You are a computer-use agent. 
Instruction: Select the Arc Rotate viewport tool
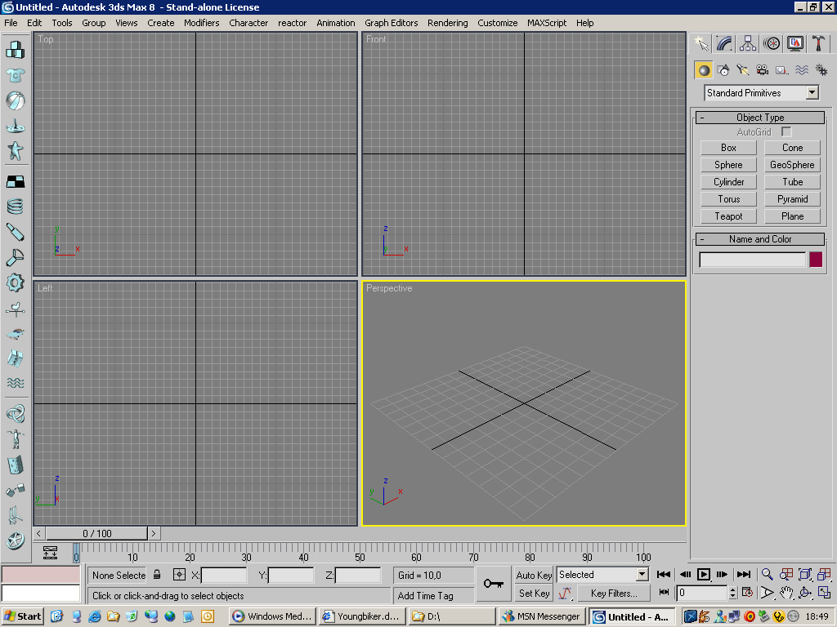coord(805,593)
